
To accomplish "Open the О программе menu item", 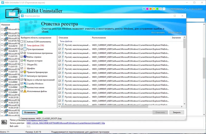I will pos(196,9).
